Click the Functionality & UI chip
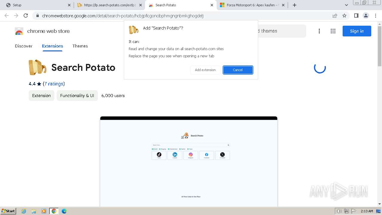 77,96
